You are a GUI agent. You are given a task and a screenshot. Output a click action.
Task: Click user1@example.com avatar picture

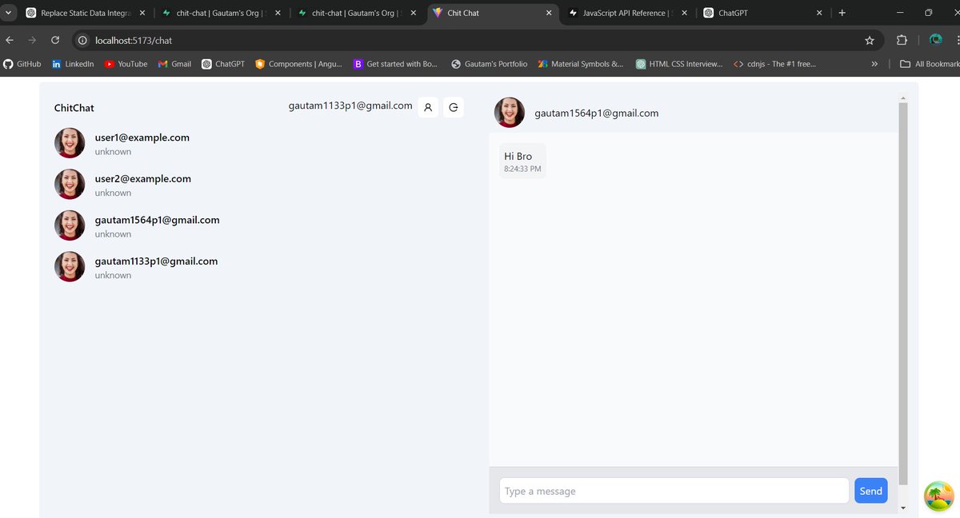click(70, 142)
